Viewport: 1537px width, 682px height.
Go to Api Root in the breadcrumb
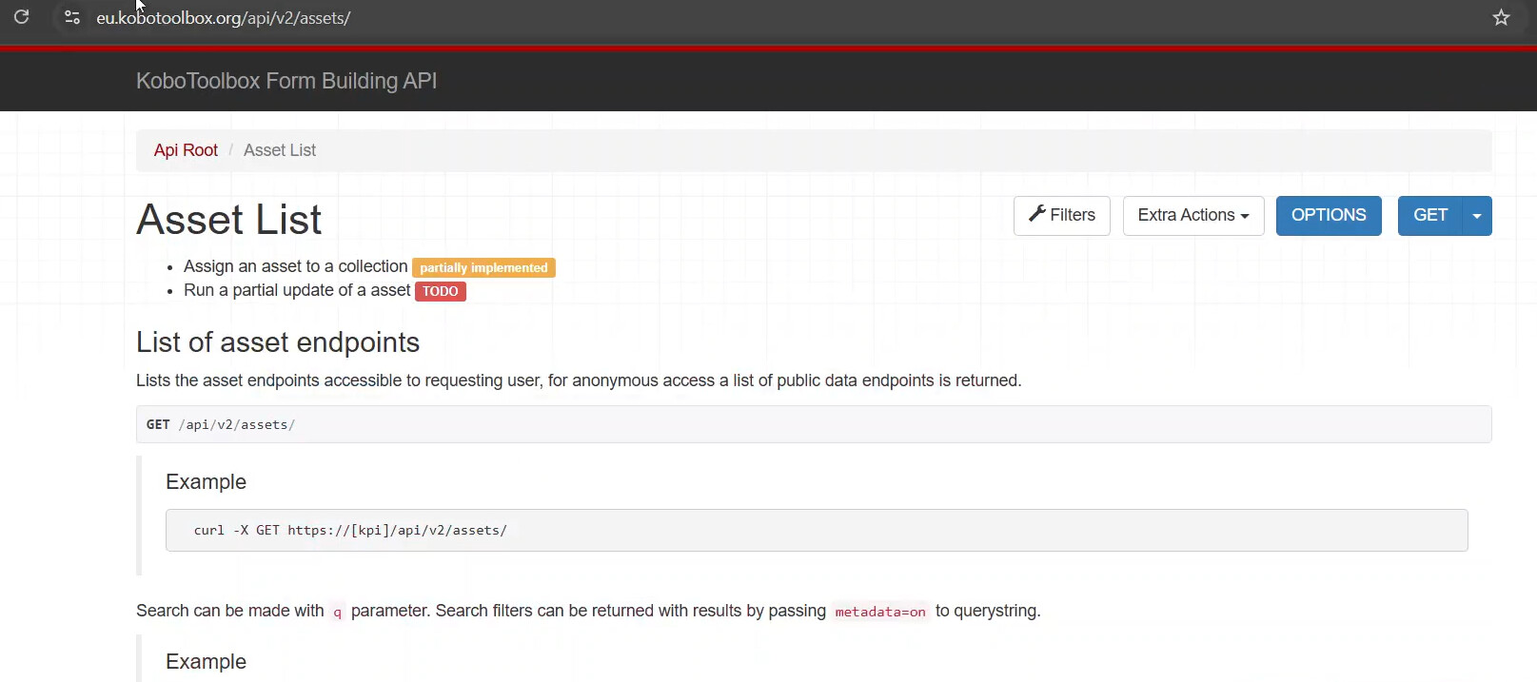coord(186,150)
